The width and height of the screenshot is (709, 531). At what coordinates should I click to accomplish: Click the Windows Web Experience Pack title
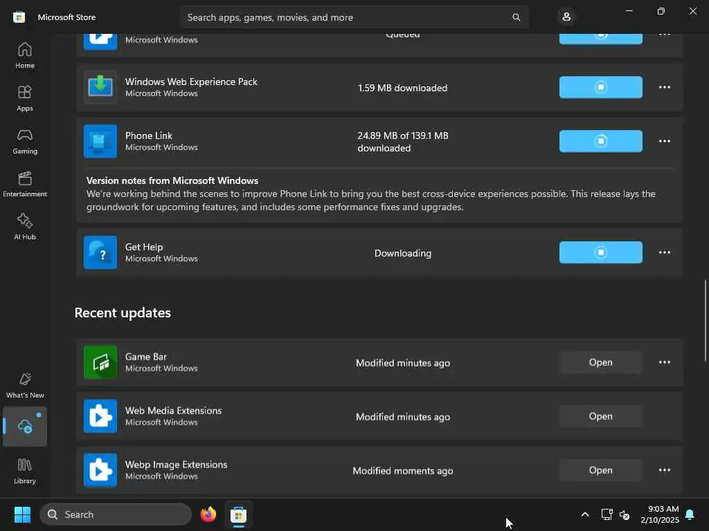click(x=191, y=82)
